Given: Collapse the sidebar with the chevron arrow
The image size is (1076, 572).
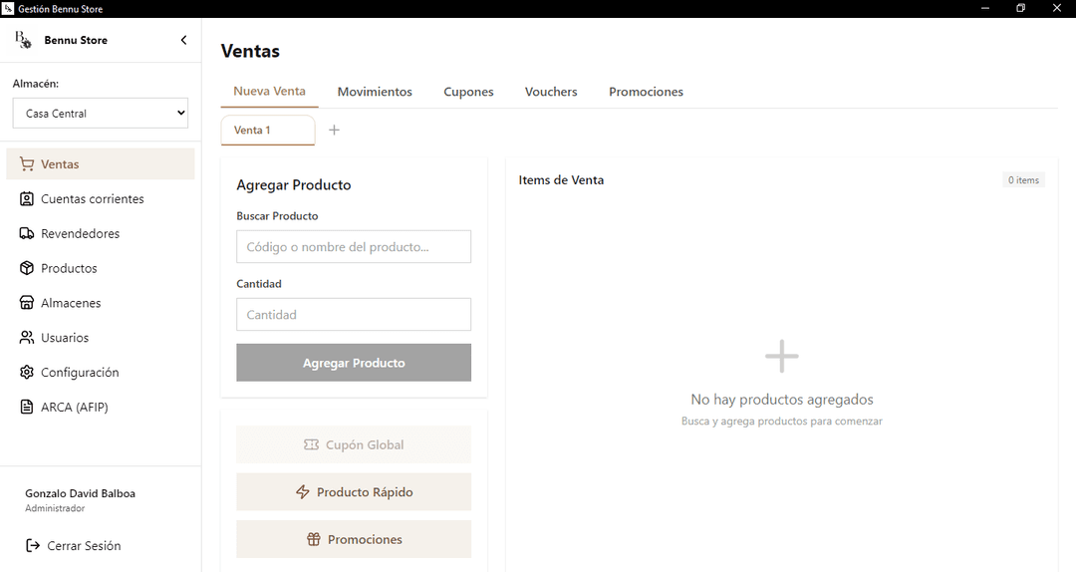Looking at the screenshot, I should (x=183, y=40).
